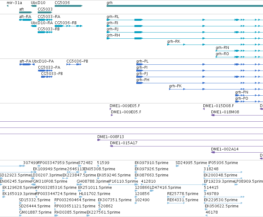Click the grh-PK protein label
Image resolution: width=263 pixels, height=217 pixels.
pos(176,86)
